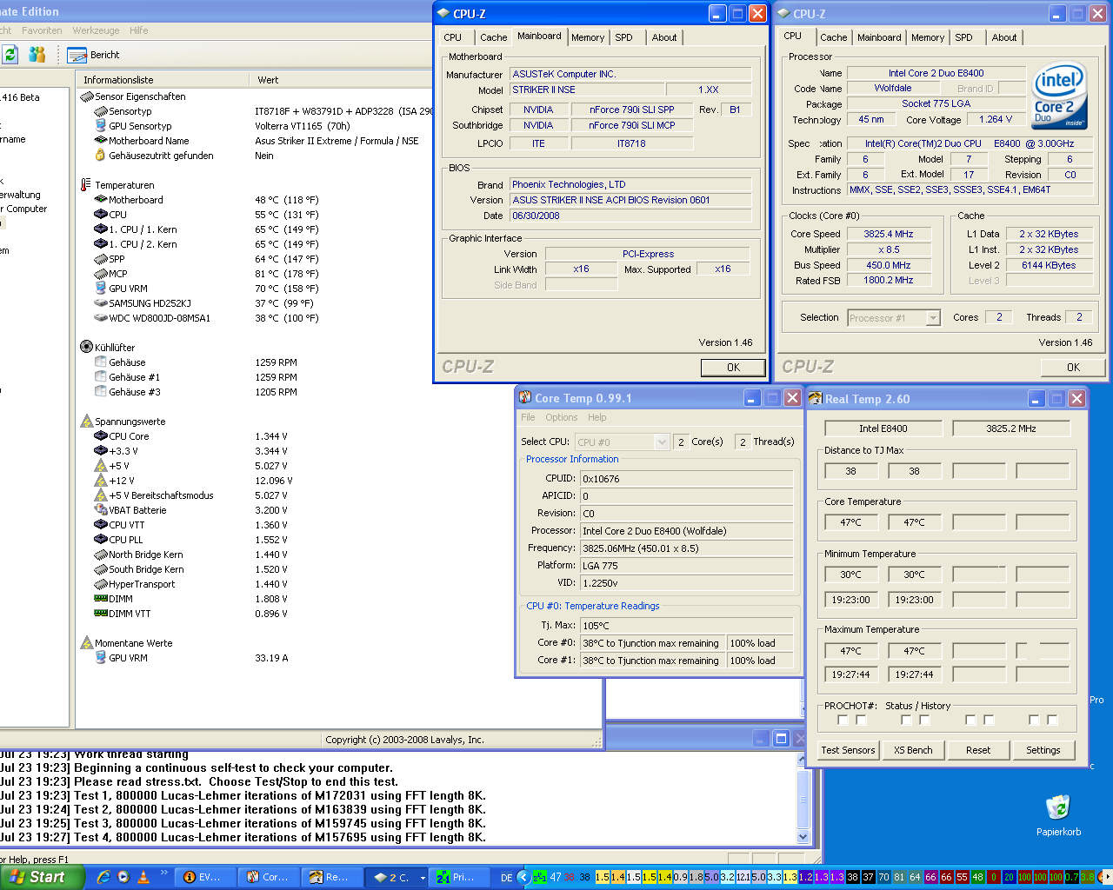Open the Werkzeuge menu in Everest
Viewport: 1113px width, 890px height.
coord(96,30)
